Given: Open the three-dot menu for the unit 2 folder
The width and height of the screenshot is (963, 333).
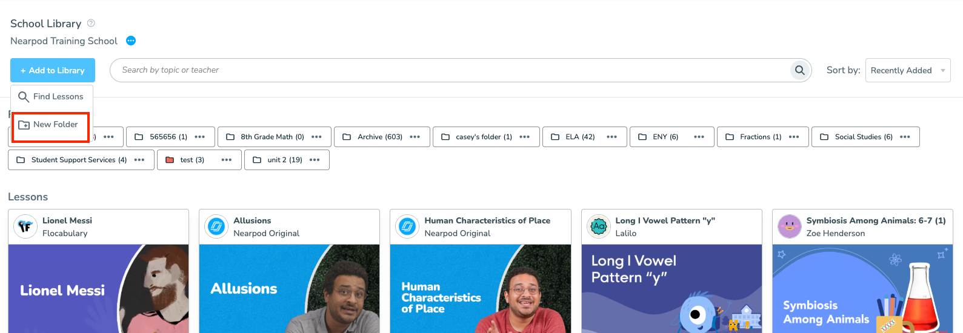Looking at the screenshot, I should (315, 160).
